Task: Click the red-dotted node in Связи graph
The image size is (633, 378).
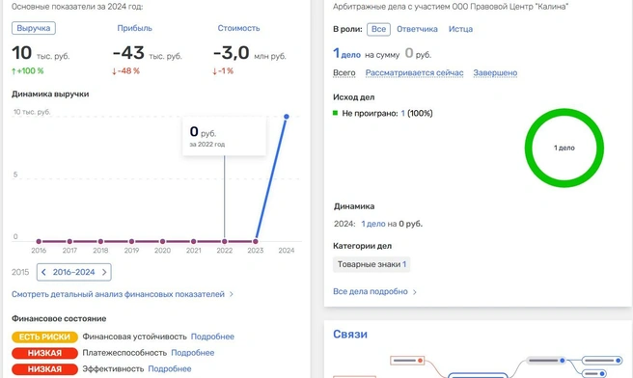Action: tap(407, 361)
